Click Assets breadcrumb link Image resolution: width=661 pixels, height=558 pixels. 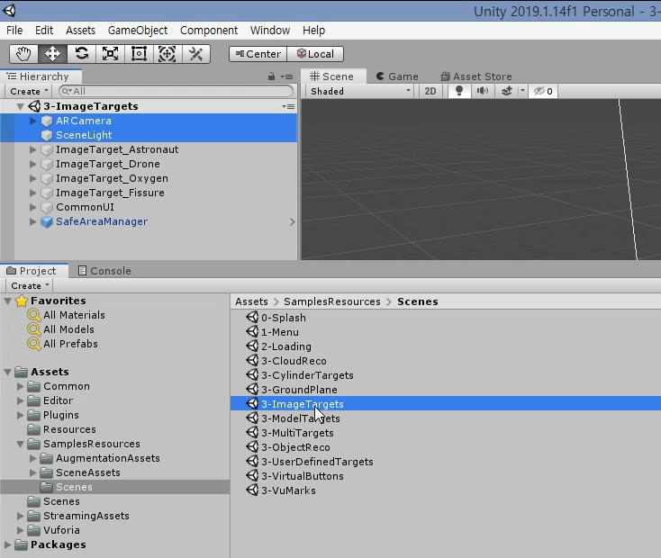point(251,301)
